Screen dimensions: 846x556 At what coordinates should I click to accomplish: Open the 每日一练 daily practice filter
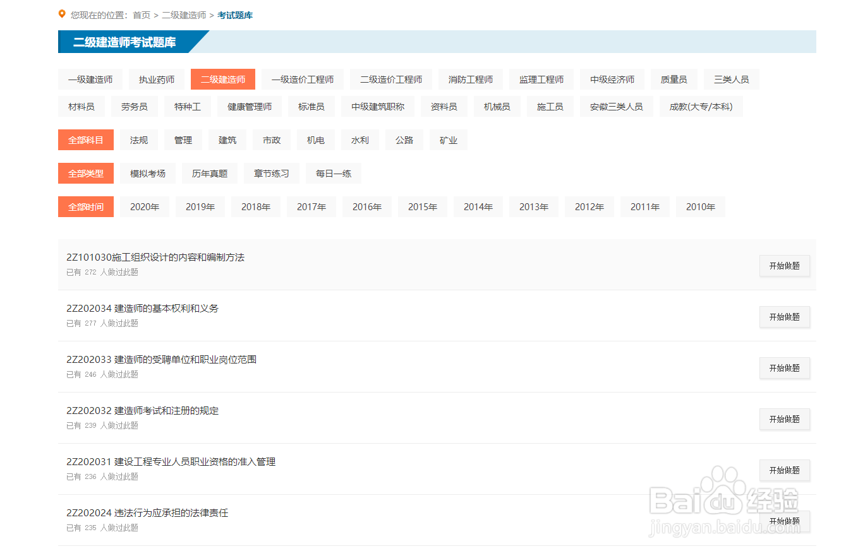point(333,173)
